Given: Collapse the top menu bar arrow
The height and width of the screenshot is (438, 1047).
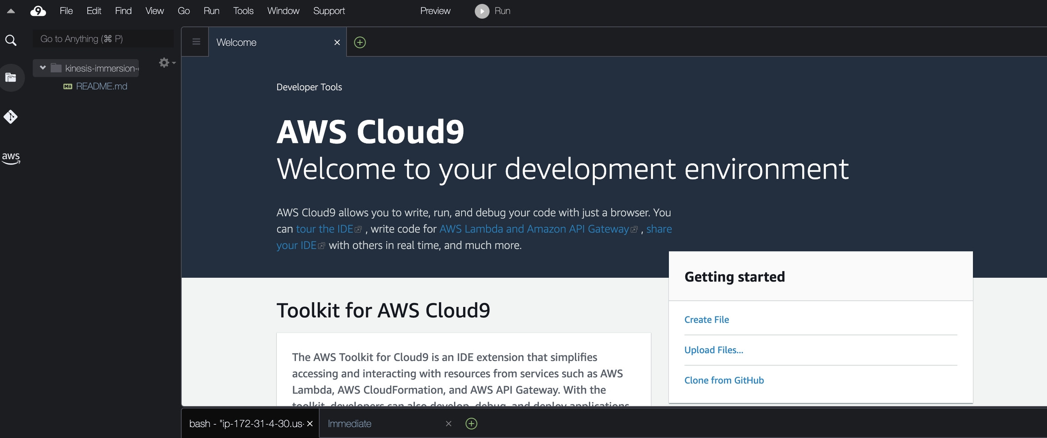Looking at the screenshot, I should (11, 11).
